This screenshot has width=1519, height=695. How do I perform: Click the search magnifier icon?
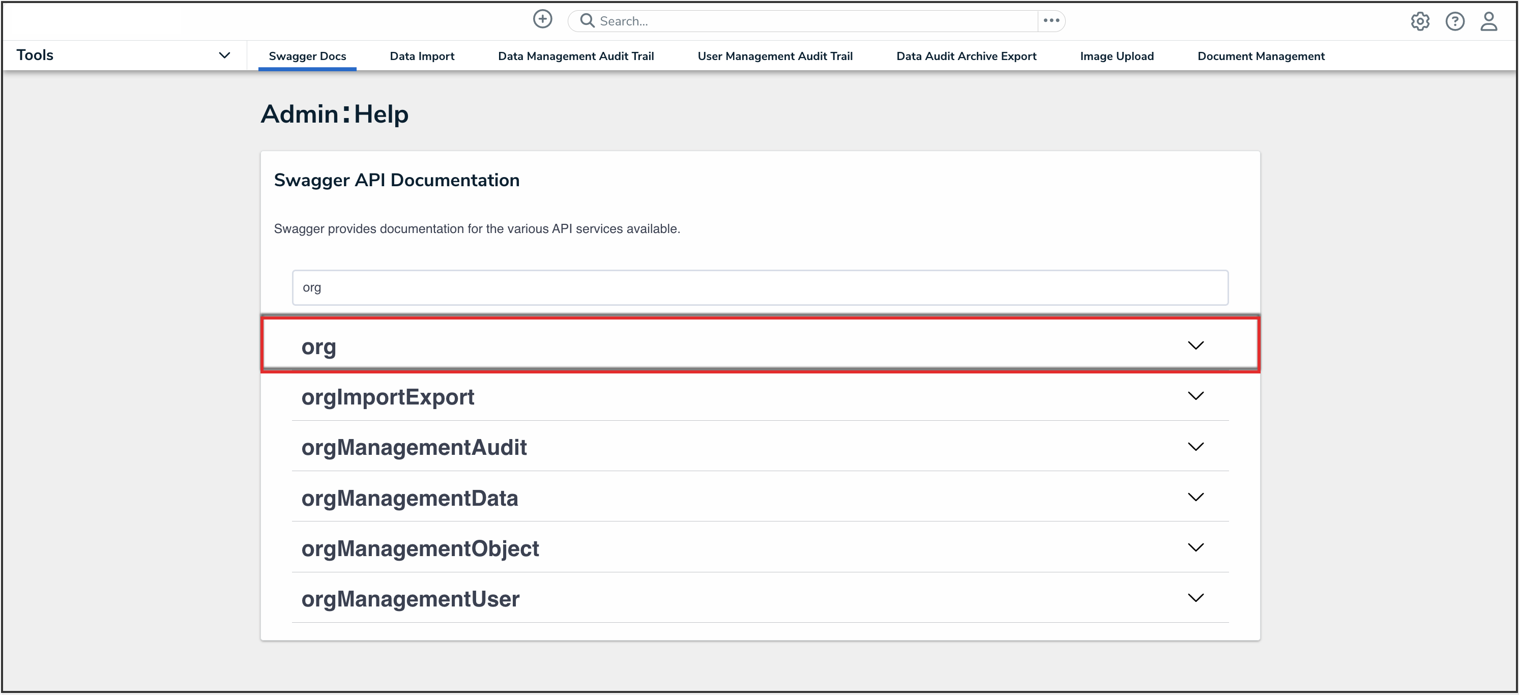587,20
